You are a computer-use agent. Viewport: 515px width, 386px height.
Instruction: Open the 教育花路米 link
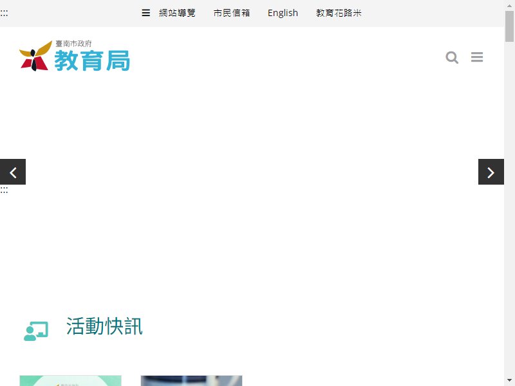pos(339,13)
